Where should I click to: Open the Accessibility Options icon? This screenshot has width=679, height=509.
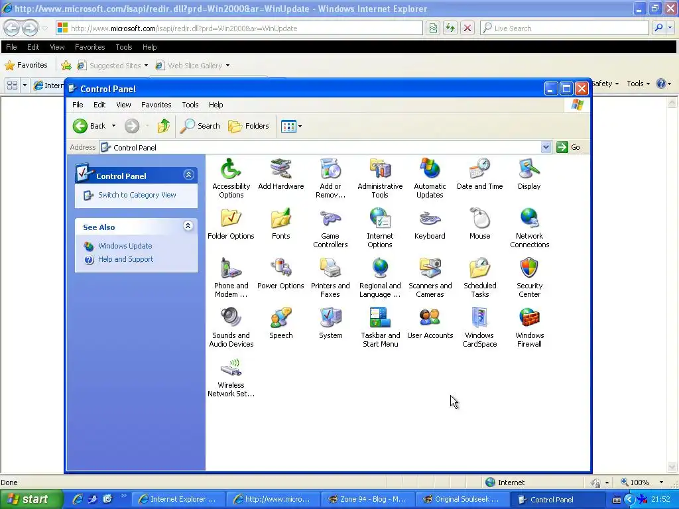(x=231, y=178)
